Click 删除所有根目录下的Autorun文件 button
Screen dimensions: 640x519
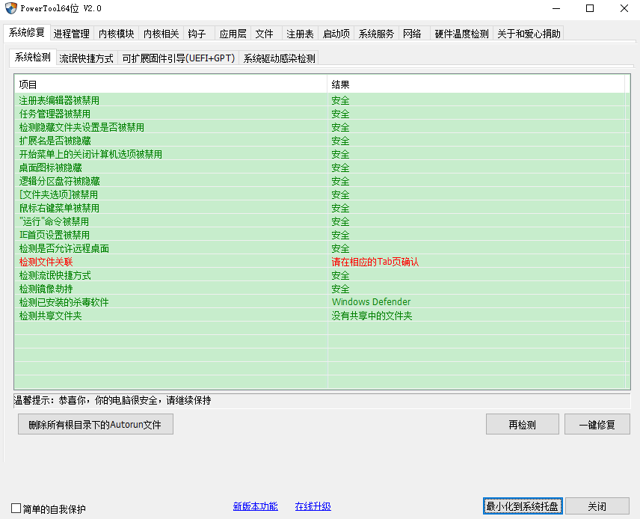point(95,424)
